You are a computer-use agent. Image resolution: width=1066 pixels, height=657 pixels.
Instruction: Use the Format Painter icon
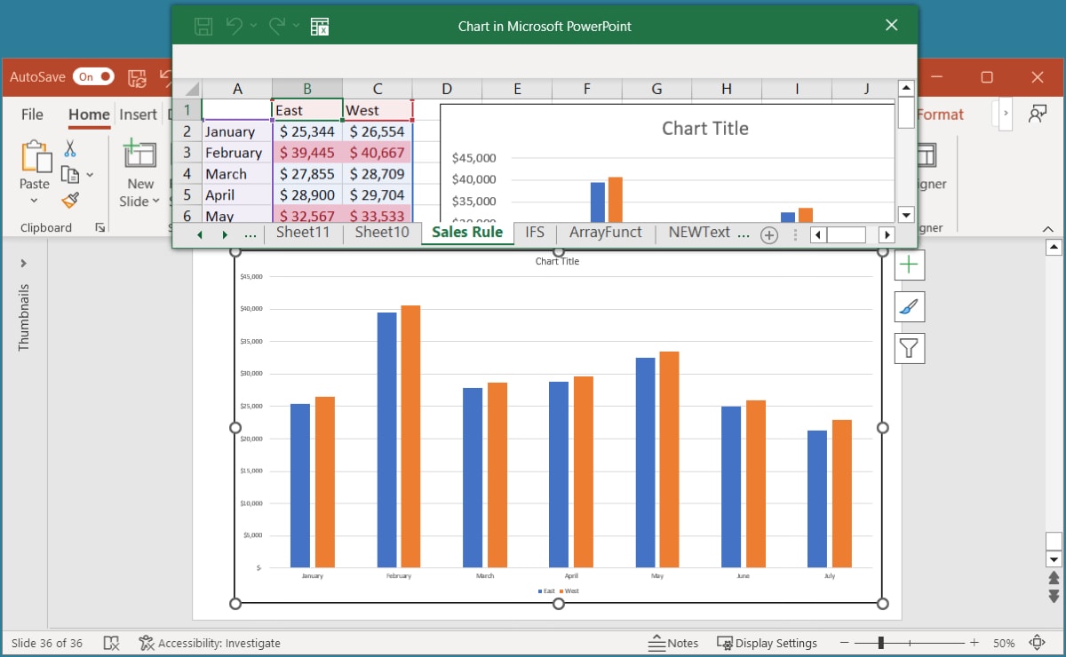pyautogui.click(x=68, y=201)
